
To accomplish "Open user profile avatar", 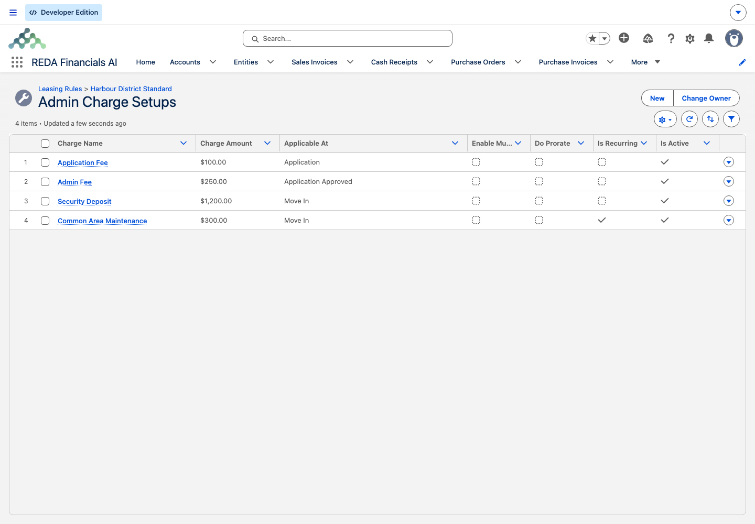I will pos(734,38).
